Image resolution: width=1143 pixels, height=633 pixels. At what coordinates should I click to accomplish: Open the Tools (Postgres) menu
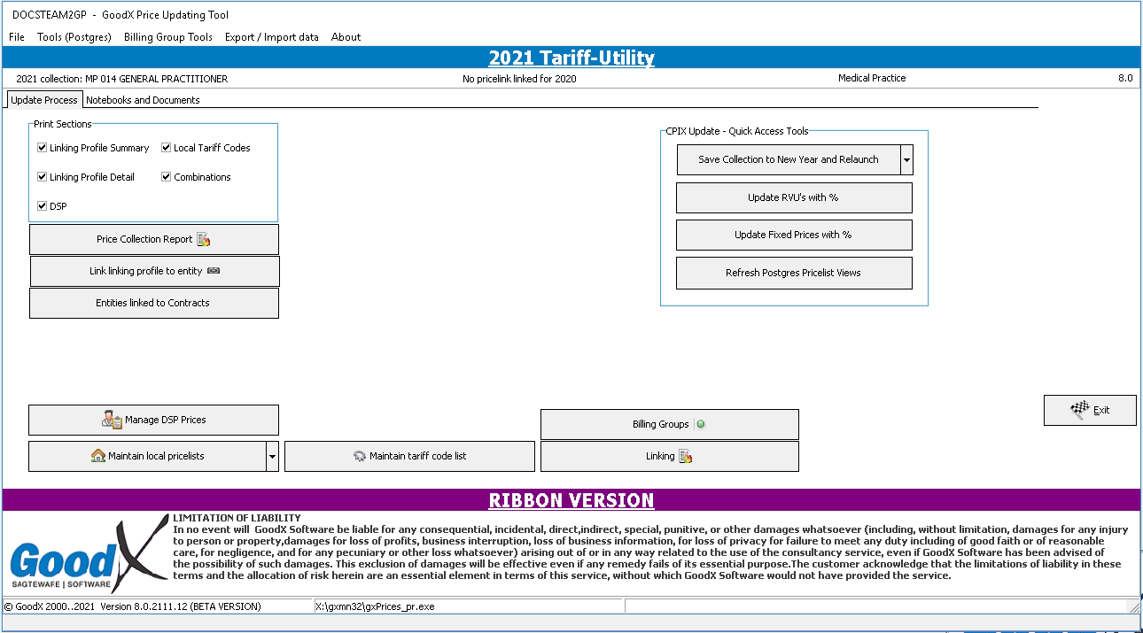point(74,37)
